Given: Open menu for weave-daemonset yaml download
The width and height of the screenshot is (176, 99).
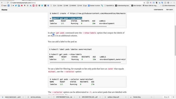Looking at the screenshot, I should pos(23,97).
